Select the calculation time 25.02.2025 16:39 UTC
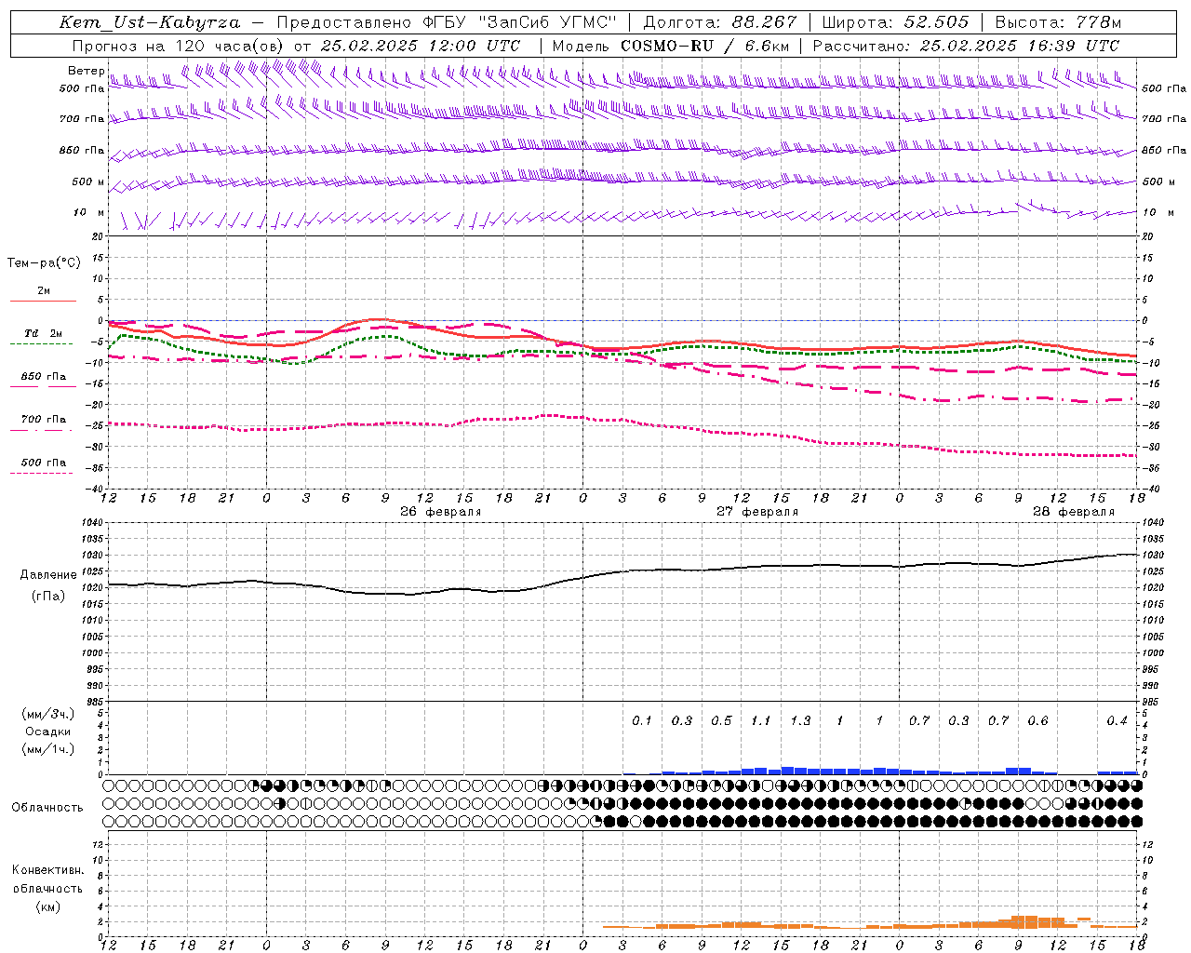 coord(1019,46)
